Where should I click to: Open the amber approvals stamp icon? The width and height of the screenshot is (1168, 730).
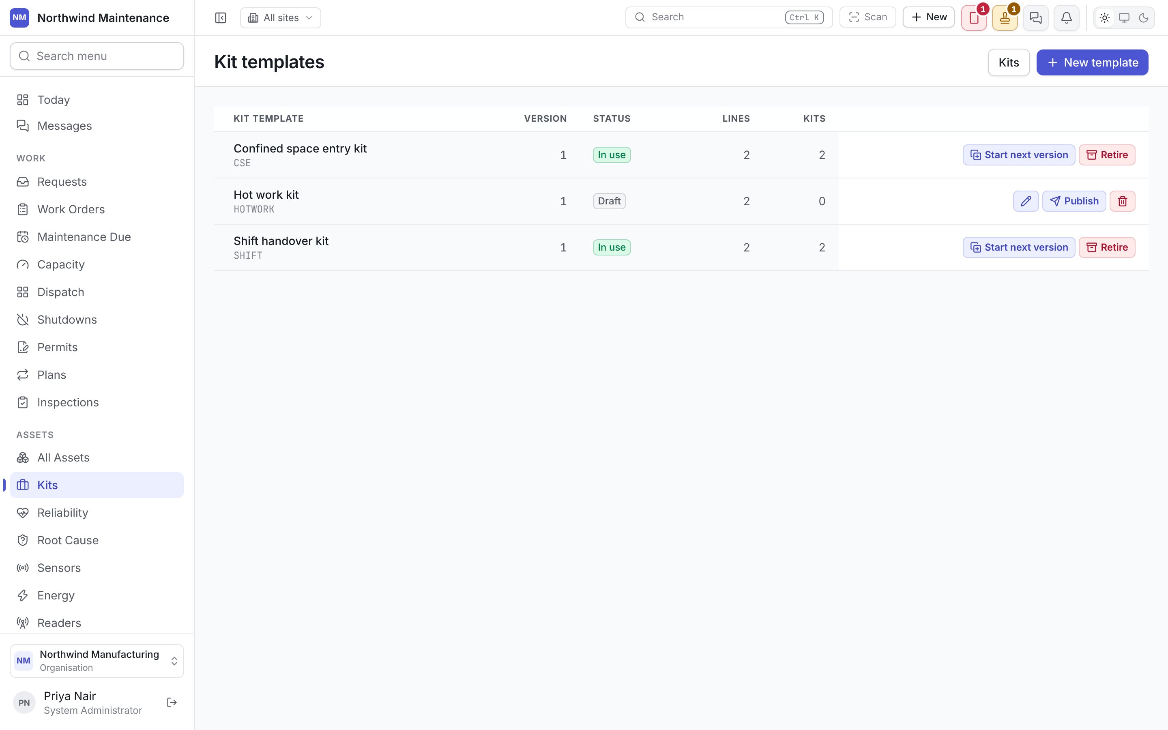tap(1005, 18)
